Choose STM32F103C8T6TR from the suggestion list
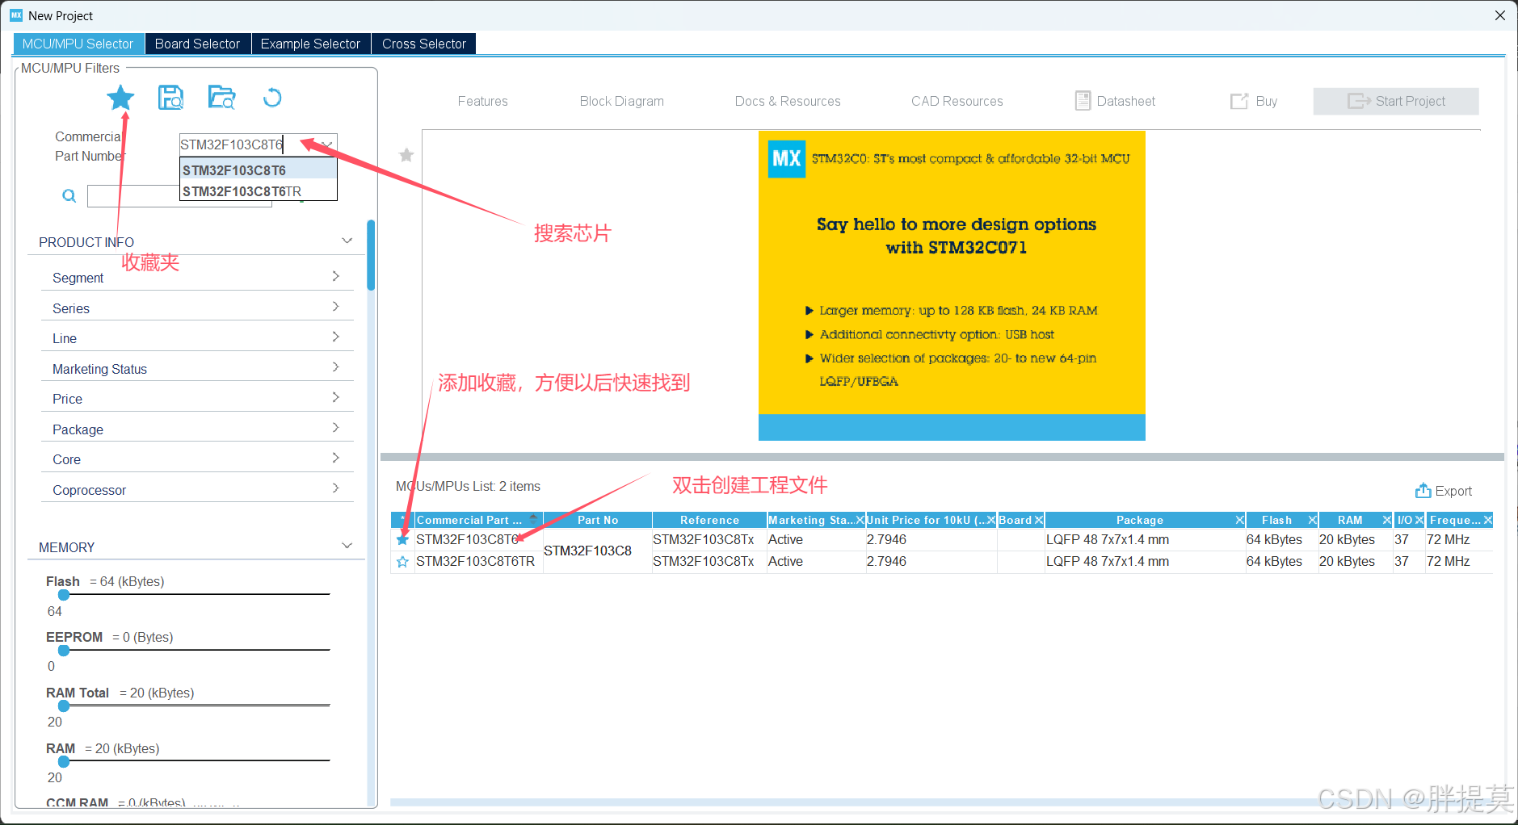 point(258,191)
